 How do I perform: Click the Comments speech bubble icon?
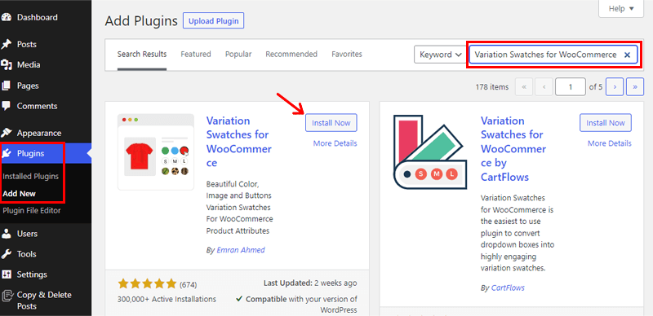coord(7,106)
